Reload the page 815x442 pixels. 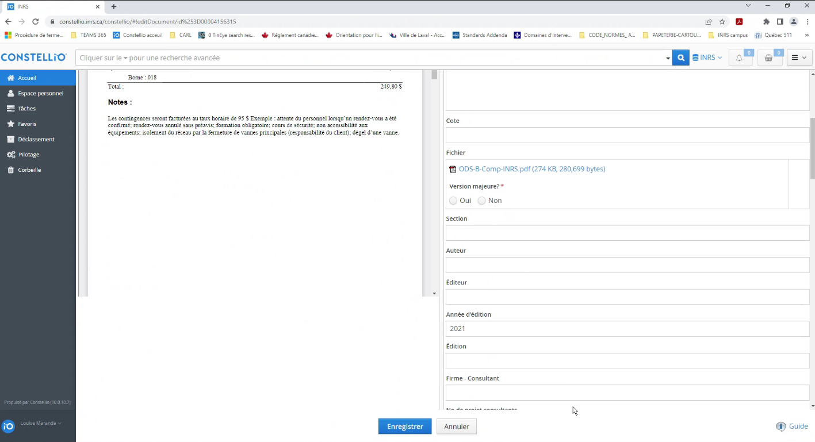click(x=36, y=21)
